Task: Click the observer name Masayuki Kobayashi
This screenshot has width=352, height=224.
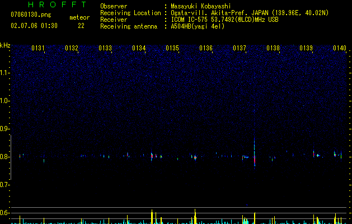Action: tap(201, 6)
